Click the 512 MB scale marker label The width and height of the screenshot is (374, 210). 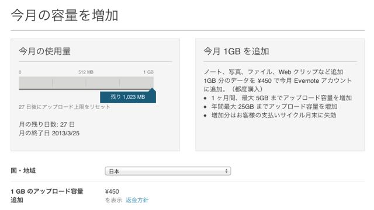click(x=86, y=72)
